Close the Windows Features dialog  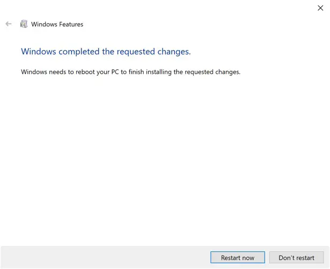coord(320,8)
